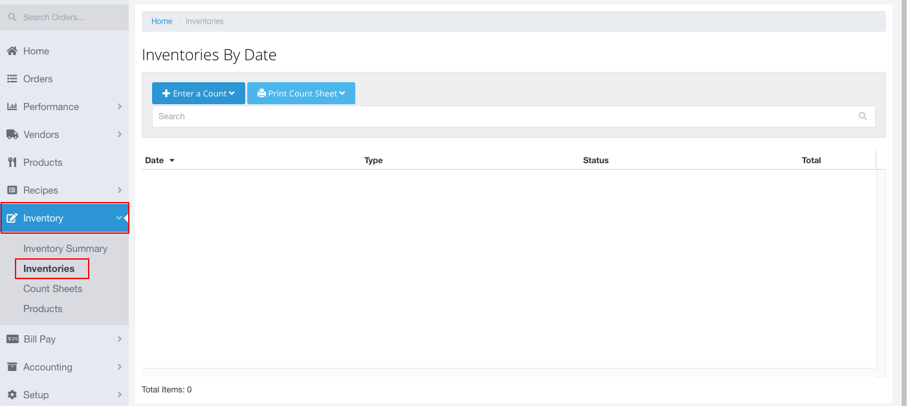The image size is (908, 406).
Task: Click the Home house icon in sidebar
Action: [12, 51]
